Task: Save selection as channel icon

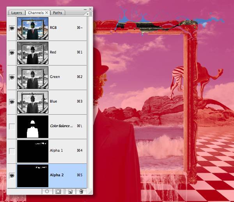Action: 58,191
